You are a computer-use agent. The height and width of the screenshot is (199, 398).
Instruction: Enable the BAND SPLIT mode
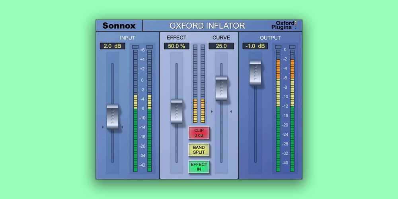click(x=199, y=150)
